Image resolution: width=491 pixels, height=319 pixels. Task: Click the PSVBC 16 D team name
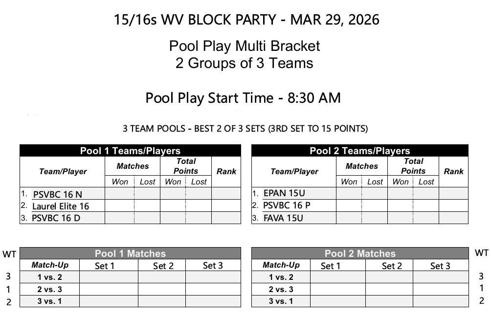tap(56, 218)
